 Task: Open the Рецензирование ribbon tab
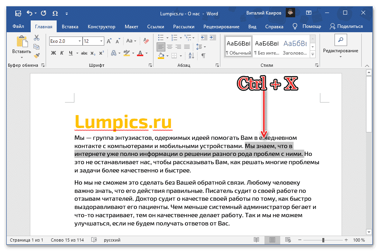221,27
